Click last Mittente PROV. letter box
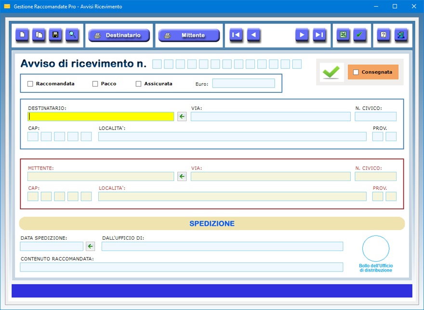424x310 pixels. pos(391,196)
